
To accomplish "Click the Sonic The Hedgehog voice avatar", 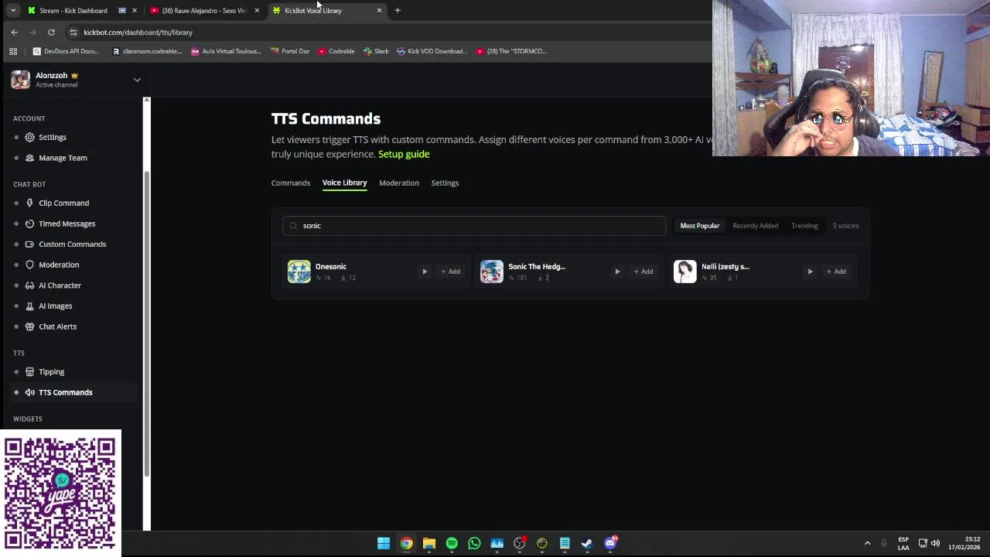I will coord(492,272).
